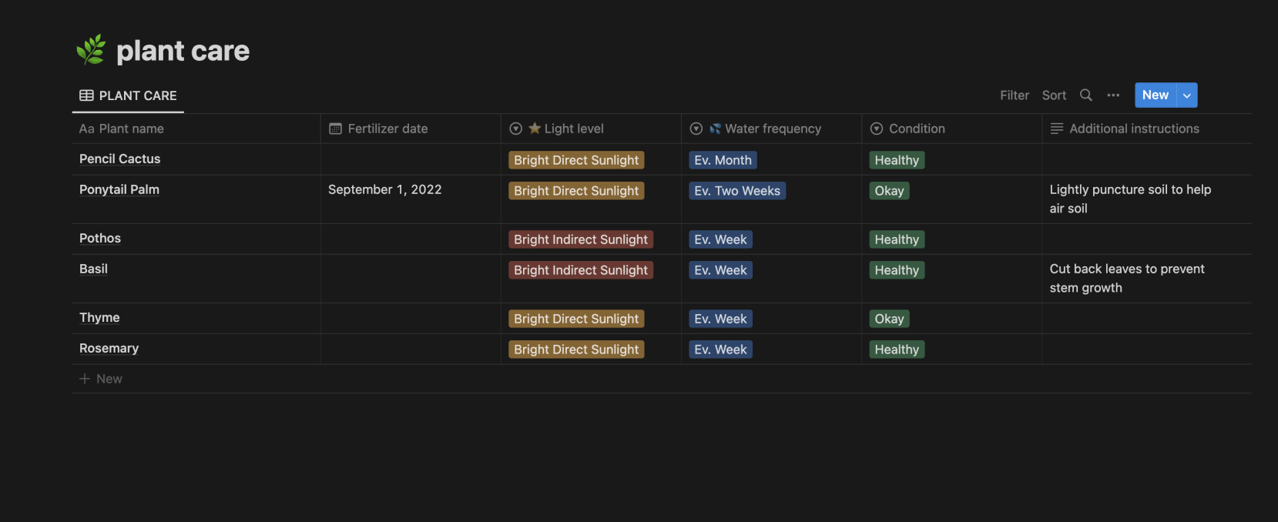Switch to the PLANT CARE table tab
This screenshot has height=522, width=1278.
coord(128,95)
